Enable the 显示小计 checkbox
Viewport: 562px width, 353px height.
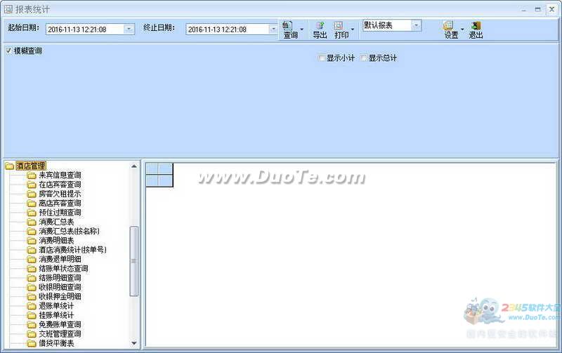322,58
